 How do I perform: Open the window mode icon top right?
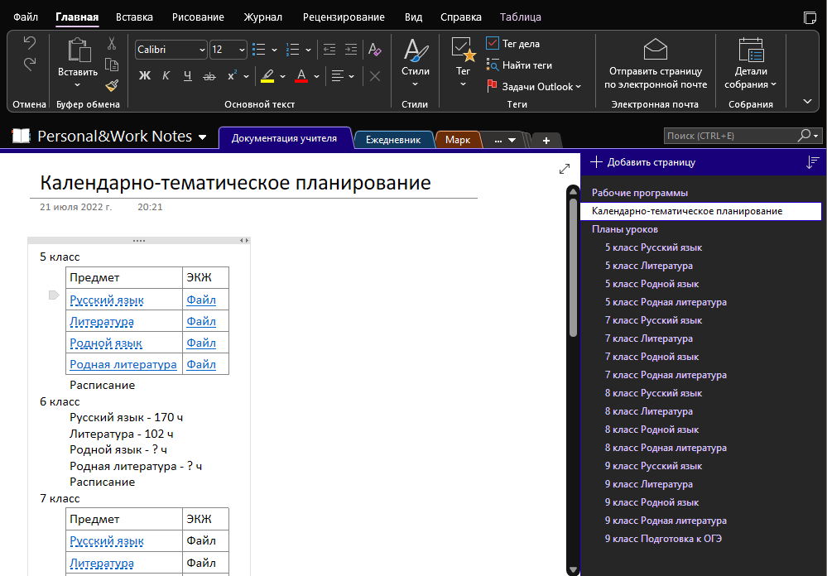[x=810, y=17]
